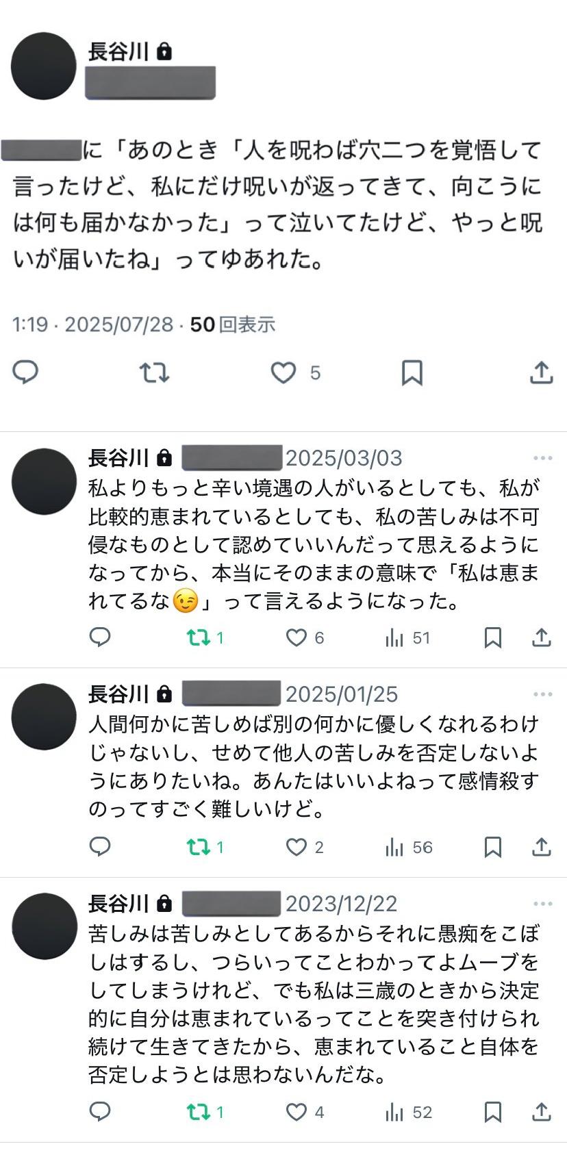Open more options for 2025/01/25 post

pos(542,694)
